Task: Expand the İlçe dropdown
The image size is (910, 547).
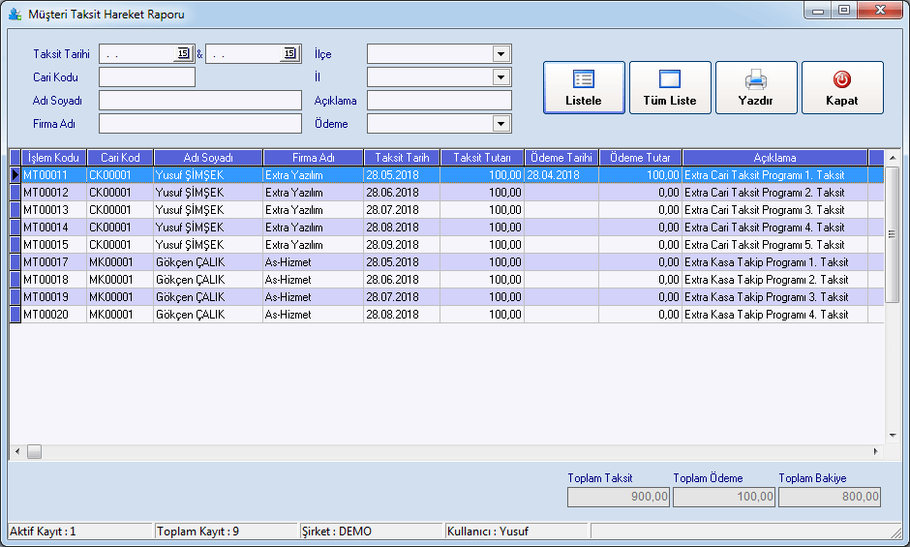Action: click(500, 54)
